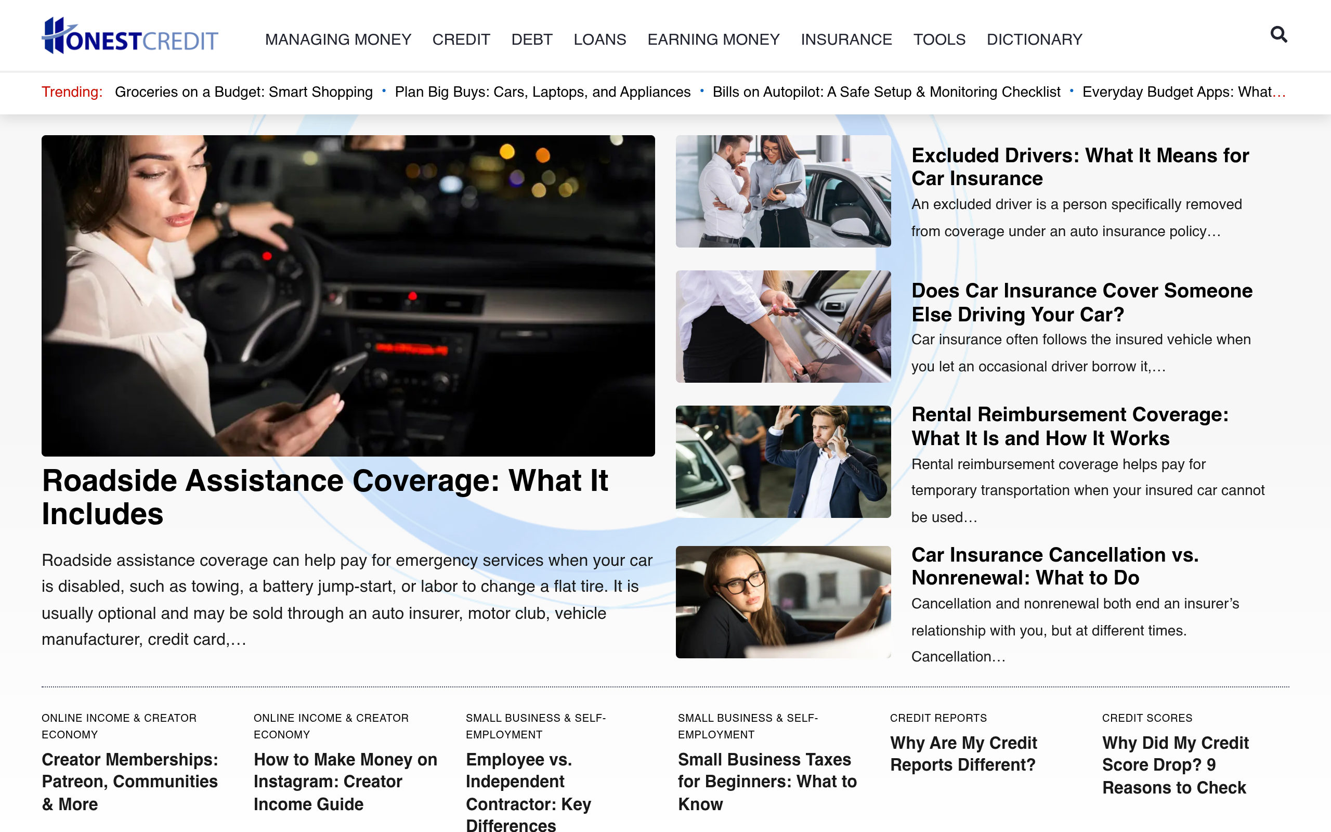Click the red 'Trending:' label
This screenshot has height=832, width=1331.
(x=72, y=92)
